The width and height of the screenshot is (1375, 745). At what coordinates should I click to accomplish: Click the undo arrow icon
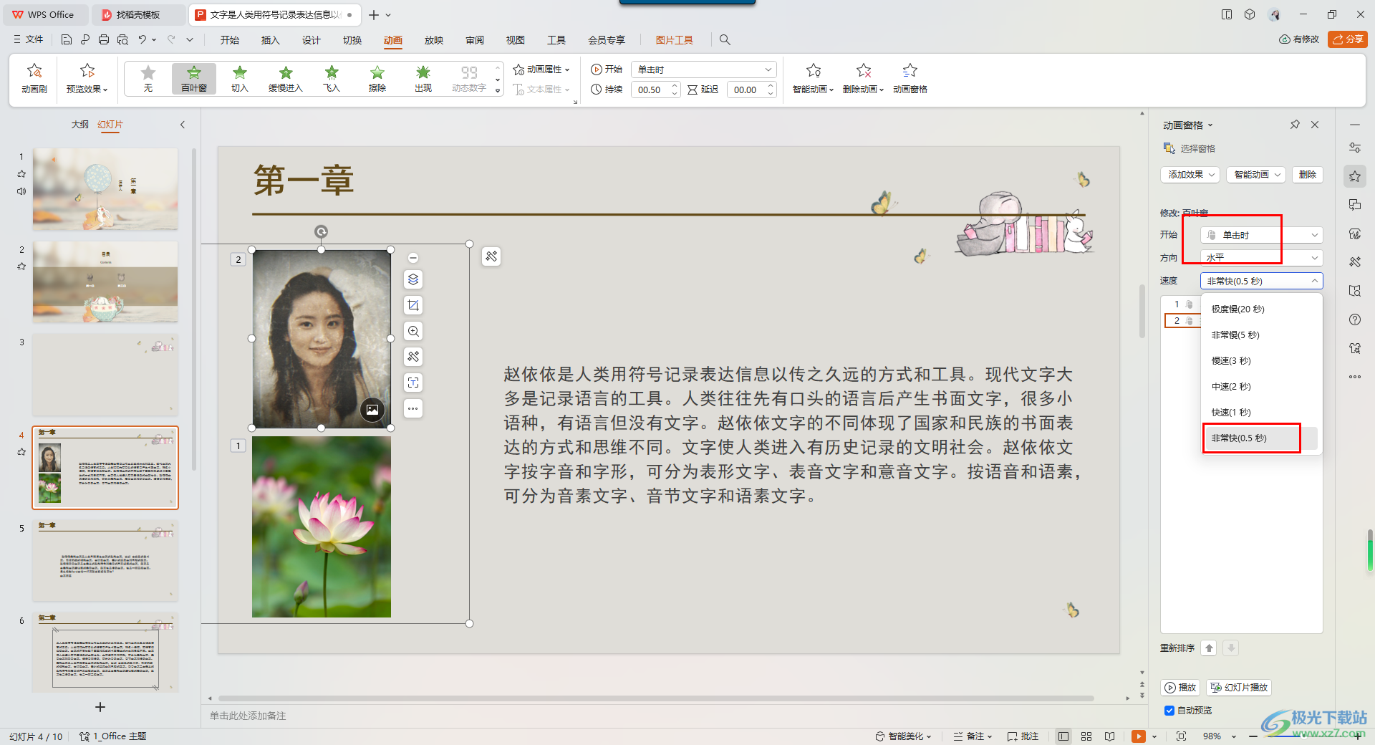143,40
